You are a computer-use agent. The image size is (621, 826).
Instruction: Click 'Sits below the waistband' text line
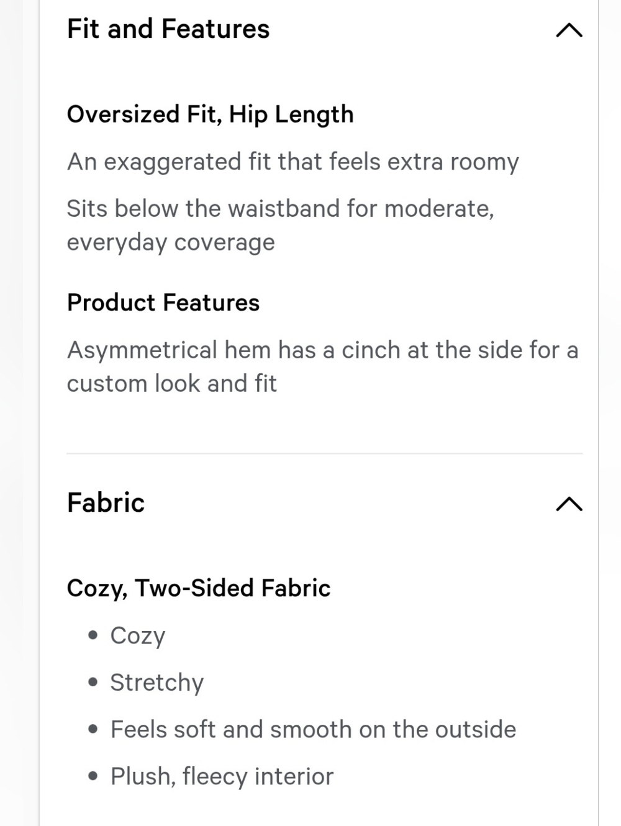280,209
